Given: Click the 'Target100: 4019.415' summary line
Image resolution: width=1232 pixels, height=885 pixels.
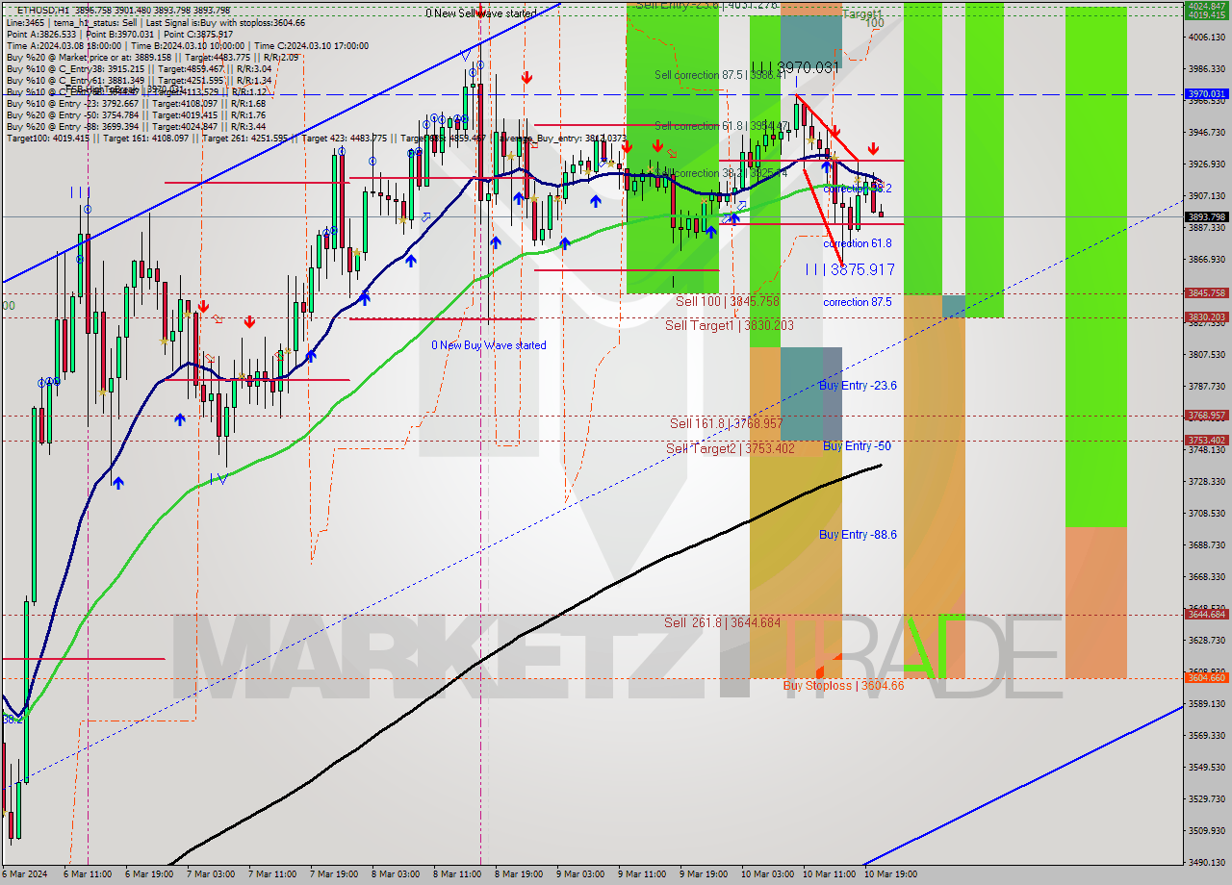Looking at the screenshot, I should 246,139.
